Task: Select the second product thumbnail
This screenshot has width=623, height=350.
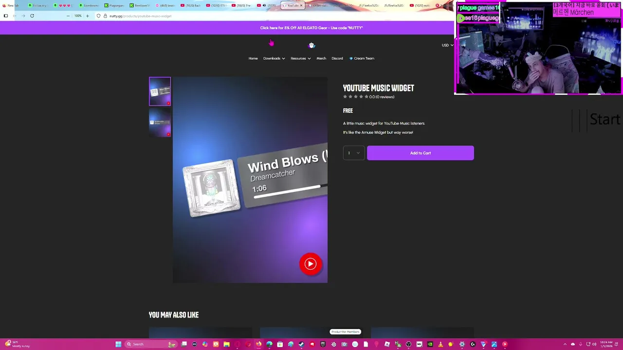Action: (x=160, y=122)
